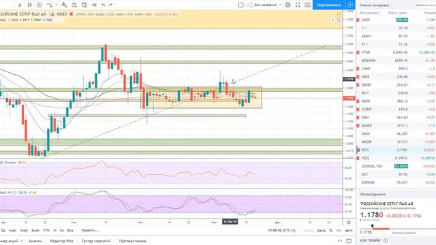Screen dimensions: 436x245
Task: Open the Indicators wave icon
Action: click(x=49, y=5)
